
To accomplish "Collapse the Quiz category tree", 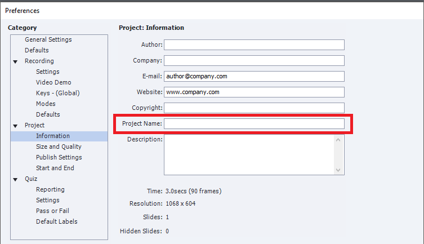I will 15,179.
